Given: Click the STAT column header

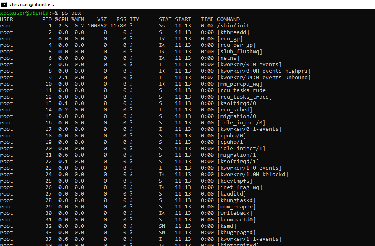Looking at the screenshot, I should [165, 19].
